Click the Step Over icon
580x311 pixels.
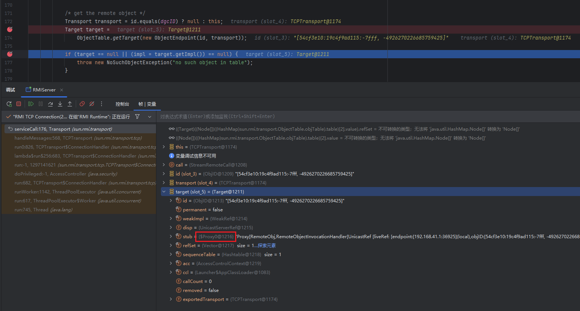click(x=50, y=104)
